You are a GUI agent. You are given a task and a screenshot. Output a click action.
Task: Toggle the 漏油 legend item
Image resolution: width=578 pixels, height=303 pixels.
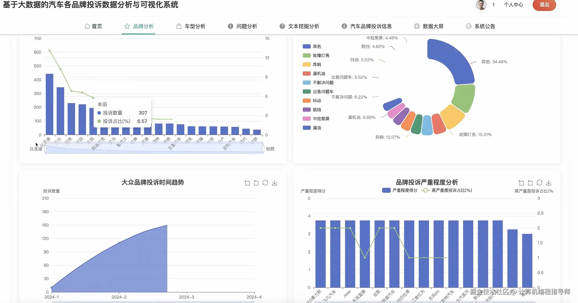click(x=312, y=128)
